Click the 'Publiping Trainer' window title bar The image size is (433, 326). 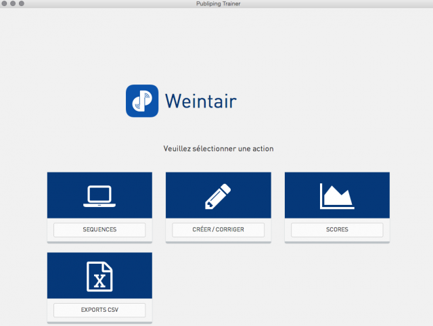[x=216, y=4]
